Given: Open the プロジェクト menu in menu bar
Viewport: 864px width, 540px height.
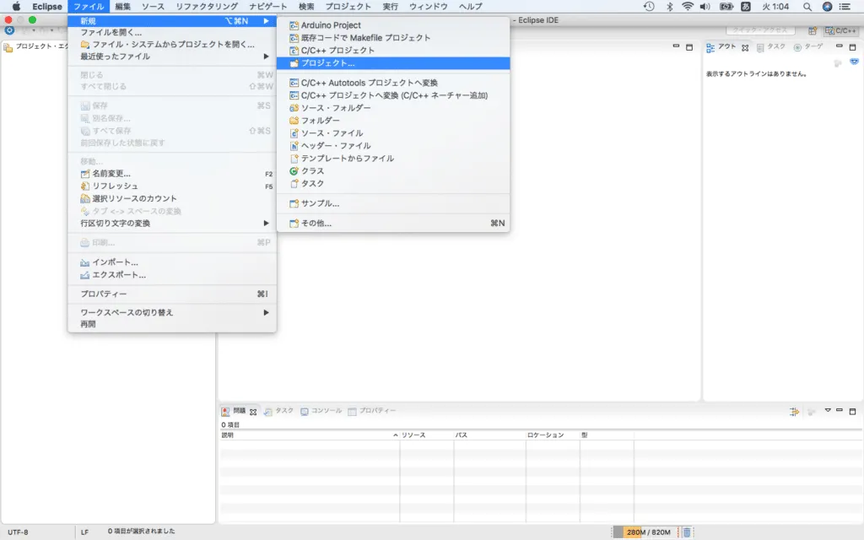Looking at the screenshot, I should 348,7.
